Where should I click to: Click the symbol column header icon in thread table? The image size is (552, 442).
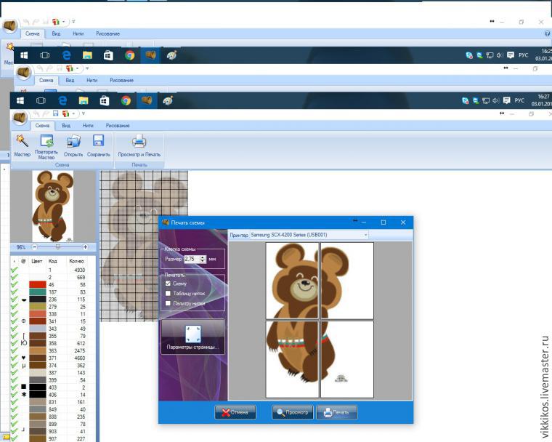coord(23,261)
